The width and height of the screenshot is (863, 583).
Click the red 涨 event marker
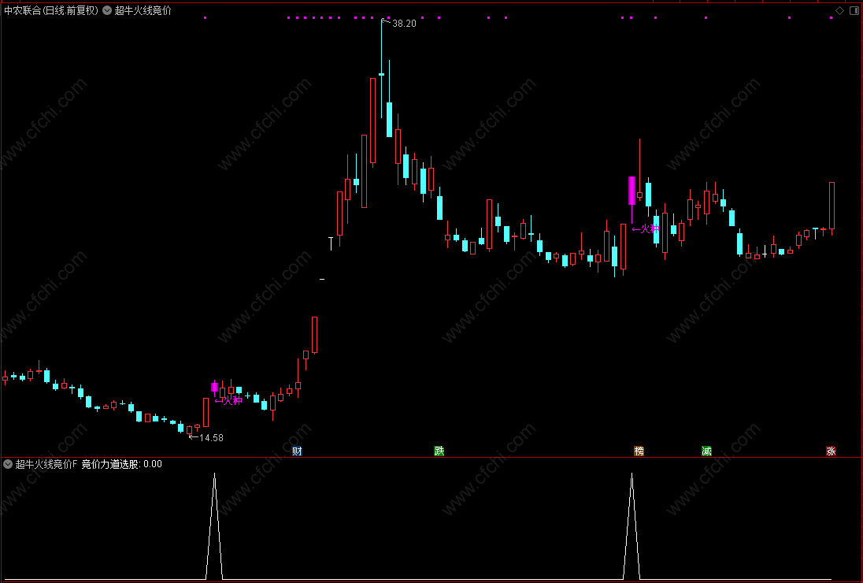click(x=831, y=451)
